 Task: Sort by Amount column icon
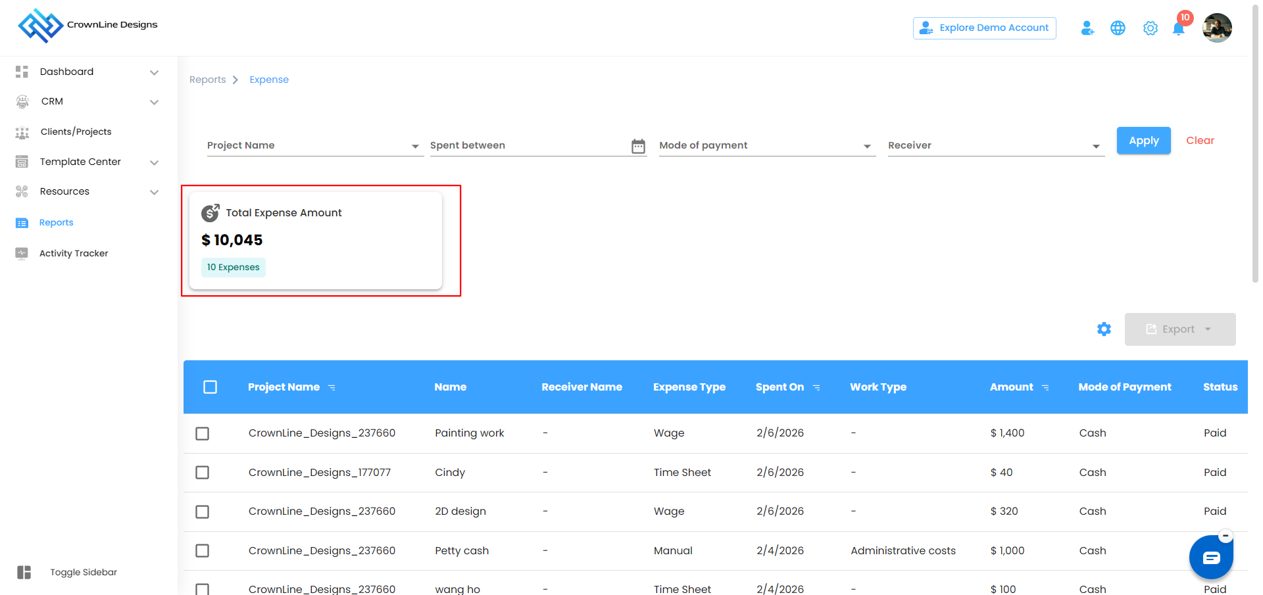1045,388
